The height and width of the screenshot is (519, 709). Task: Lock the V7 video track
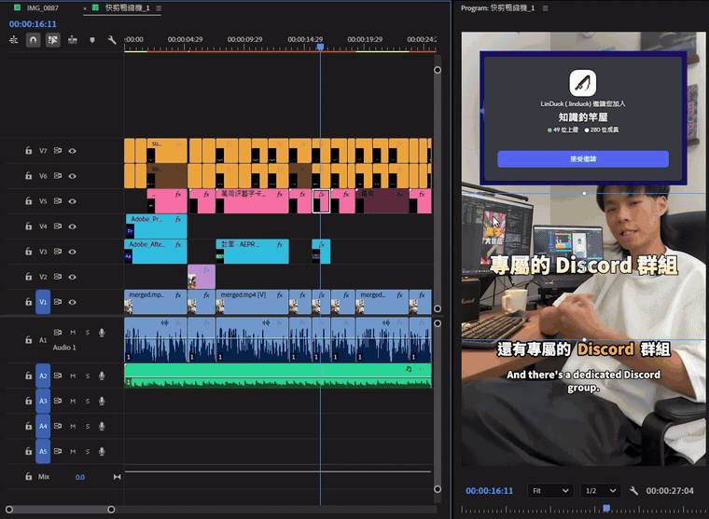pyautogui.click(x=29, y=151)
